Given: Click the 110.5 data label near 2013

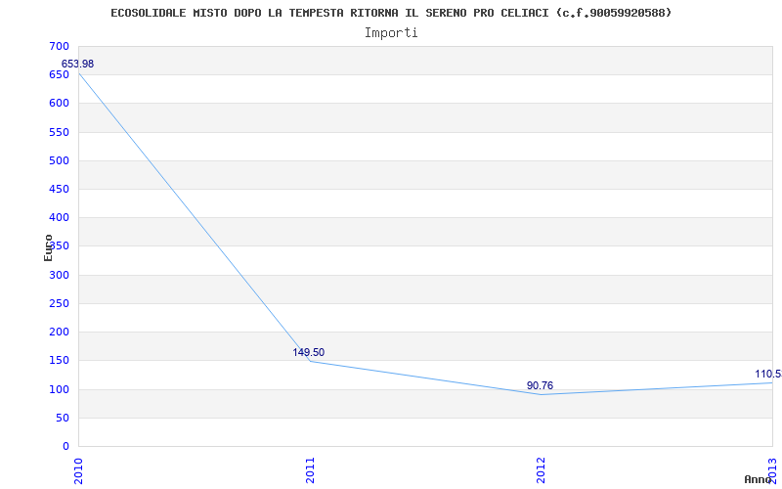Looking at the screenshot, I should click(x=768, y=375).
